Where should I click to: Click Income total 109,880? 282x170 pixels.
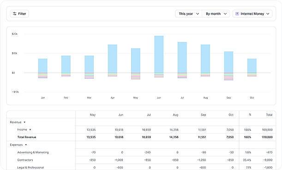(267, 130)
